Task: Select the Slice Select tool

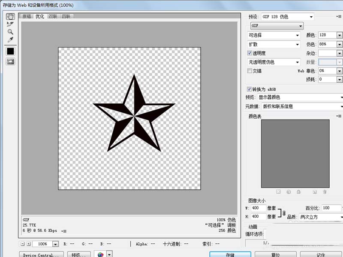Action: click(10, 24)
